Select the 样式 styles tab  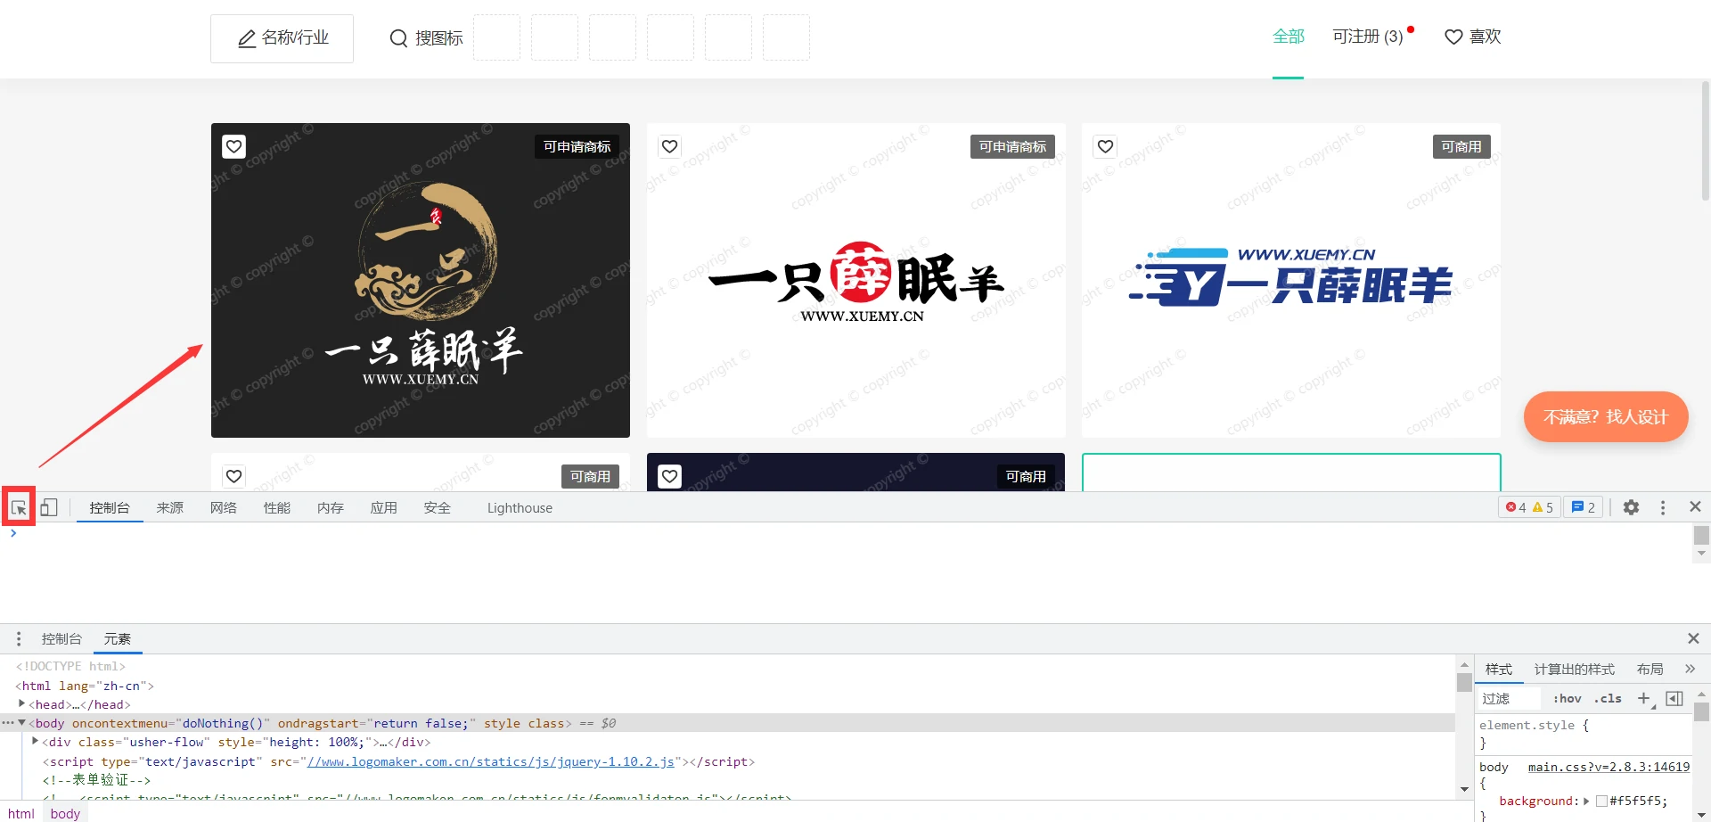click(1498, 669)
